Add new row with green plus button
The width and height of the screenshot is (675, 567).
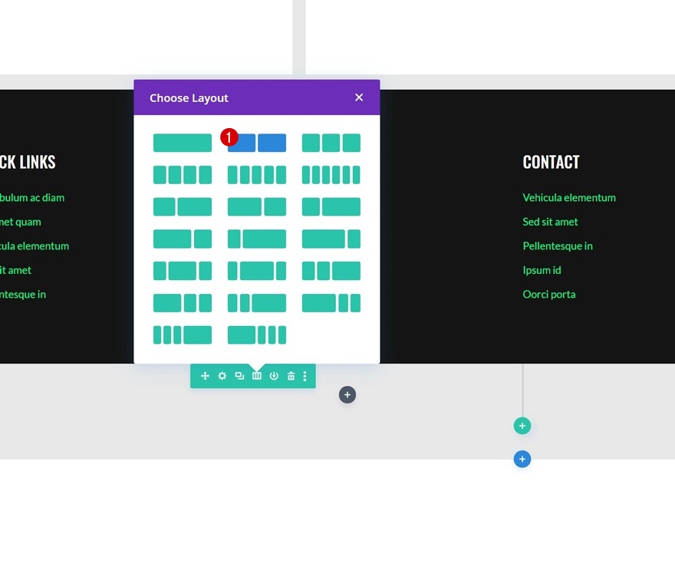[522, 426]
